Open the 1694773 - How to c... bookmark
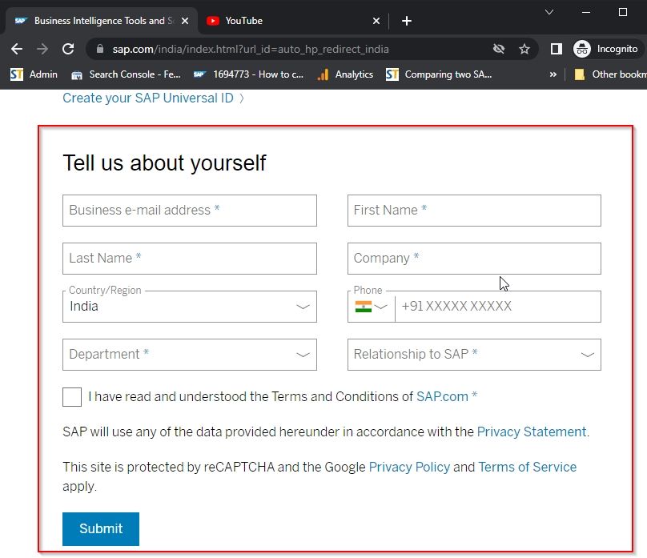 pos(248,74)
